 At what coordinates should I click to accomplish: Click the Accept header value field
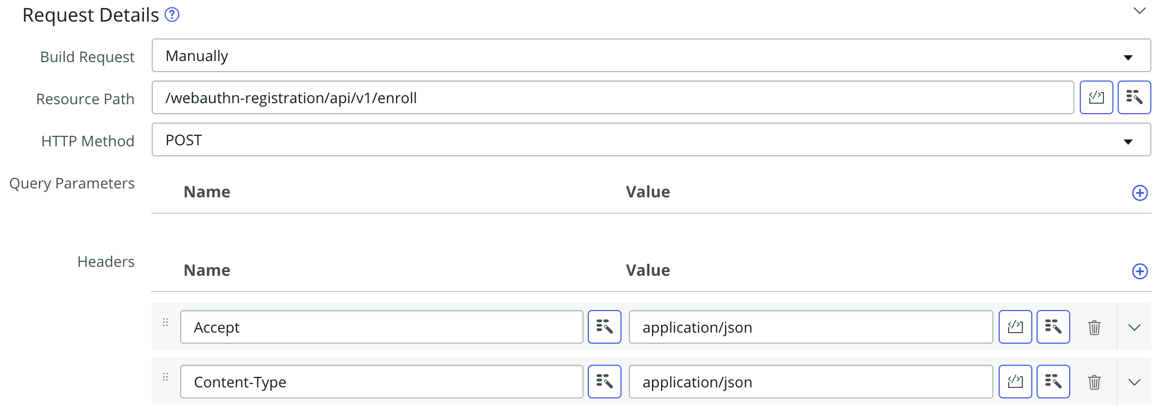click(811, 327)
